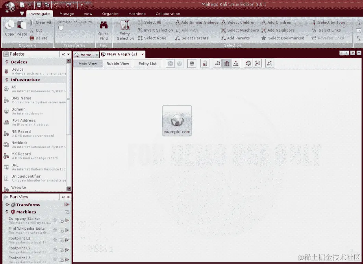Select the hierarchical layout icon after block layout
The width and height of the screenshot is (363, 264).
click(x=236, y=63)
